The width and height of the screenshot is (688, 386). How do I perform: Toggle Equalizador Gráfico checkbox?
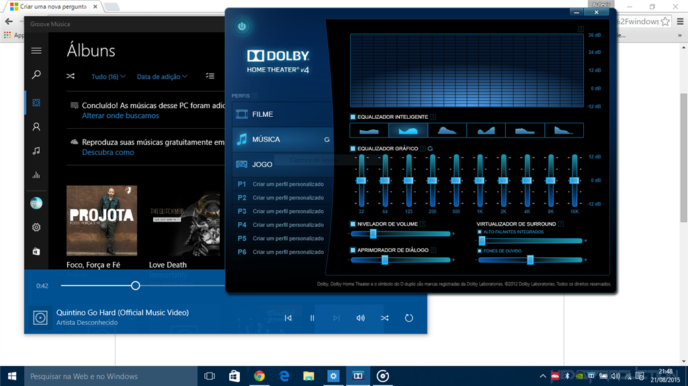353,148
